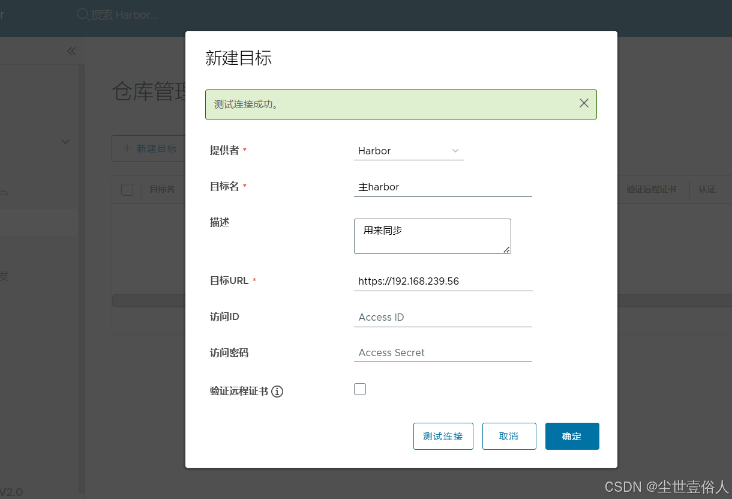
Task: Click the 目标URL input field
Action: 443,281
